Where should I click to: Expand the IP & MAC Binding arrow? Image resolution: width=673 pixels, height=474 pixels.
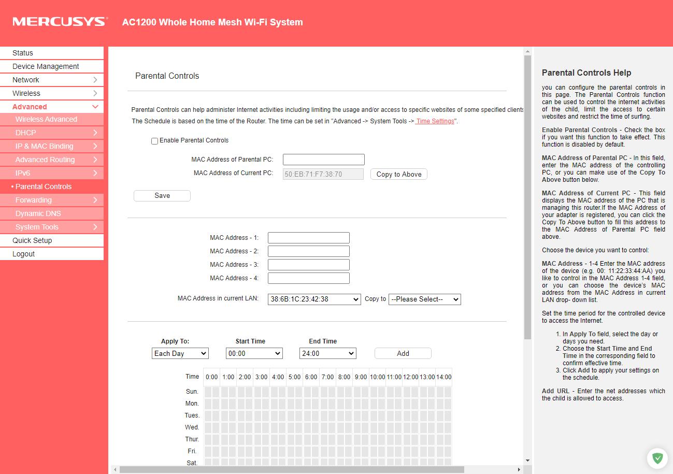coord(95,146)
